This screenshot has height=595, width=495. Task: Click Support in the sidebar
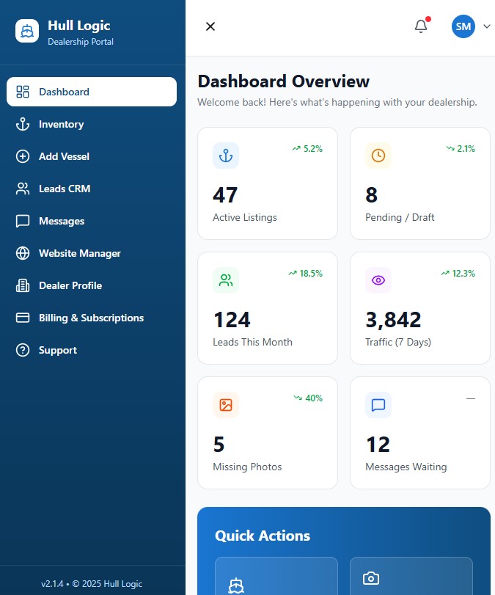coord(58,350)
